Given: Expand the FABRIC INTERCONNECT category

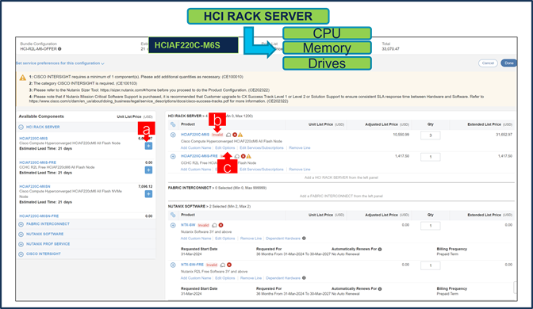Looking at the screenshot, I should click(x=21, y=224).
